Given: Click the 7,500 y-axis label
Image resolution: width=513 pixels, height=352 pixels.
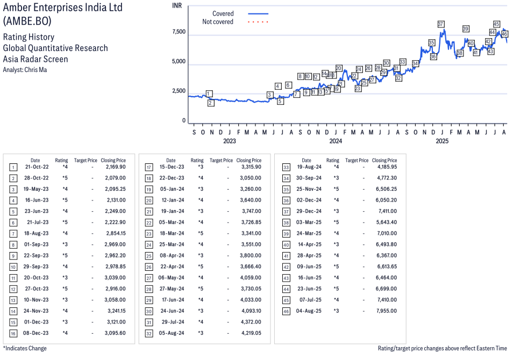Looking at the screenshot, I should click(x=179, y=32).
